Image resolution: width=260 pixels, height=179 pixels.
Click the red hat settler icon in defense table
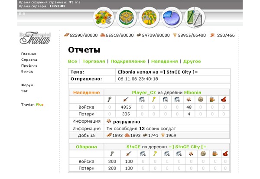[x=225, y=154]
